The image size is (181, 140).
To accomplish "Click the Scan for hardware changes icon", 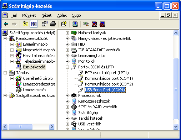I will (x=75, y=24).
